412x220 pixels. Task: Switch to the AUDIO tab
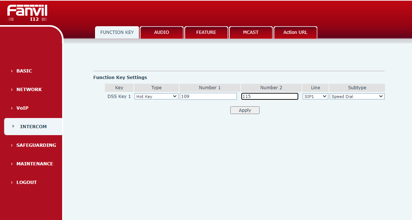(161, 32)
